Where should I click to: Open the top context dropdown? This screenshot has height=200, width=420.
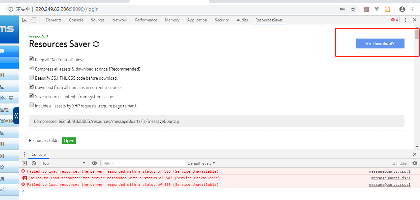pos(64,163)
